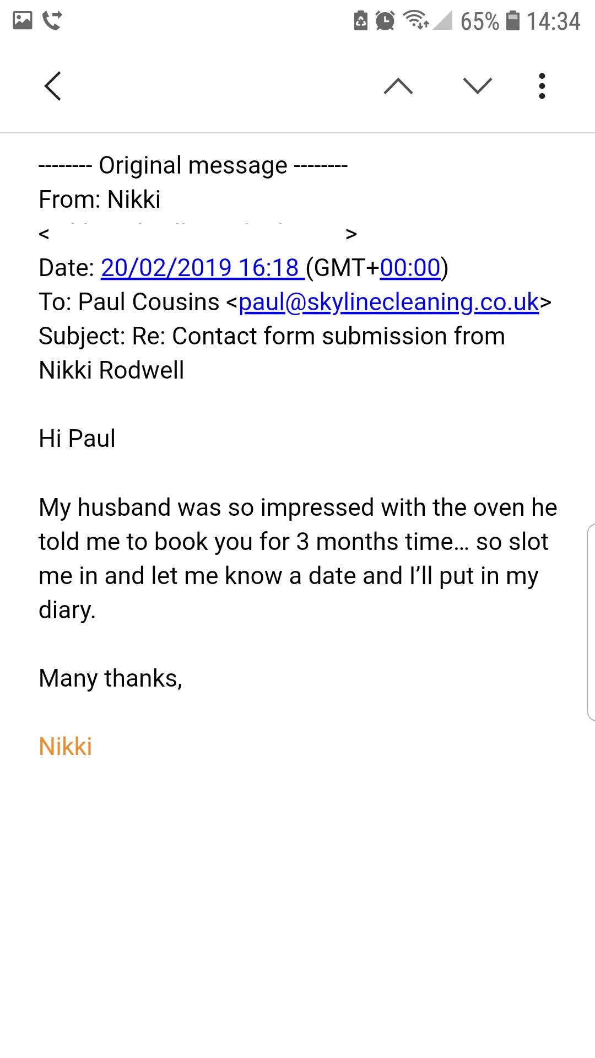
Task: Tap the picture notification icon in status bar
Action: pyautogui.click(x=23, y=21)
